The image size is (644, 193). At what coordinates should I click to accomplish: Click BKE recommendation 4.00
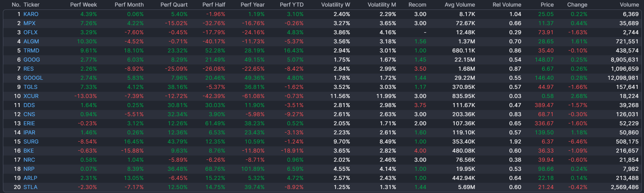[x=420, y=151]
